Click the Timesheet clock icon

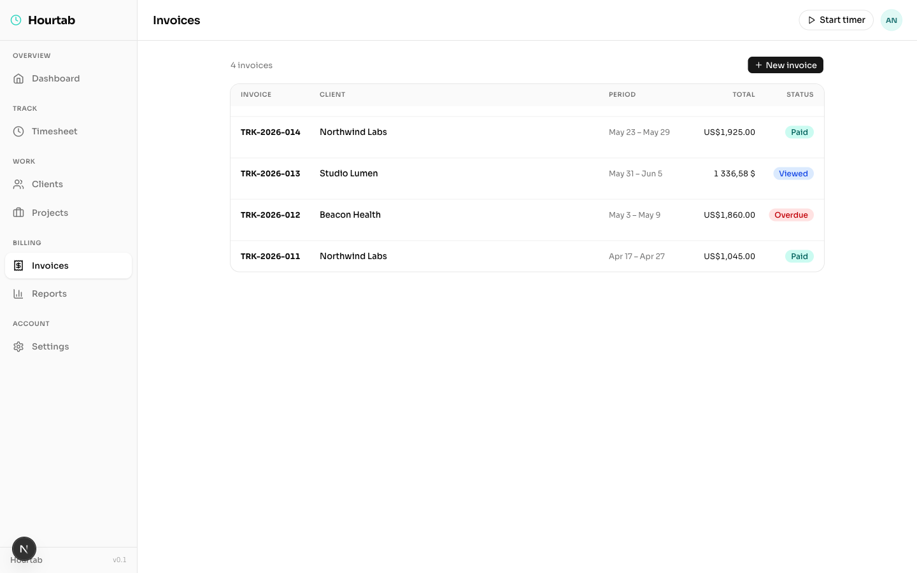[18, 132]
